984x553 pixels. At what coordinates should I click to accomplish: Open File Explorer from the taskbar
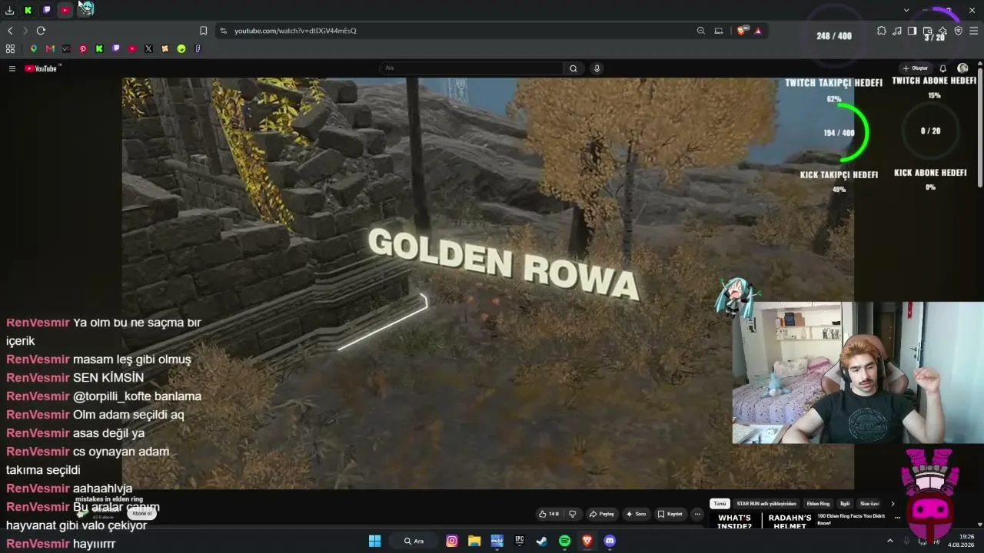click(x=474, y=541)
